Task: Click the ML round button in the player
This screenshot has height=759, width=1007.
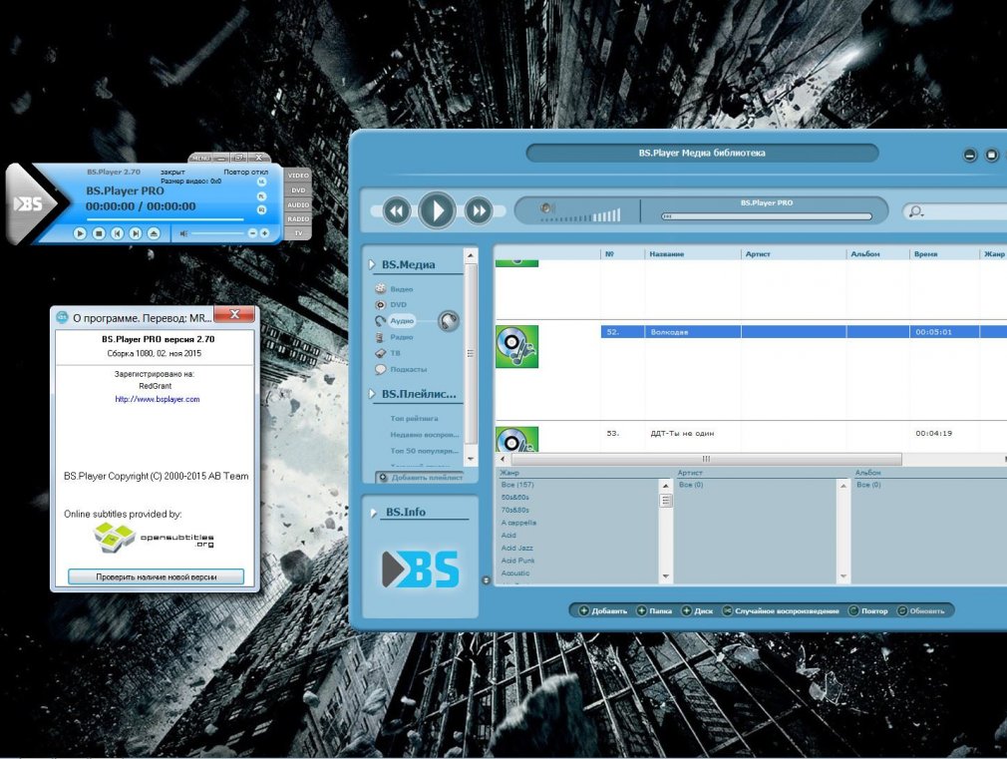Action: [x=261, y=182]
